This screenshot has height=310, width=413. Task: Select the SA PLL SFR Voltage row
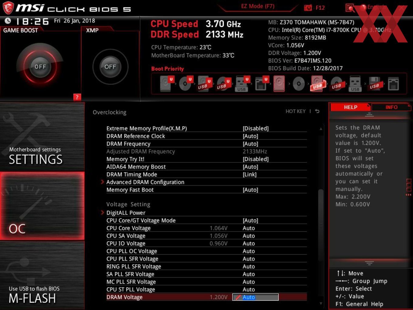(x=206, y=274)
